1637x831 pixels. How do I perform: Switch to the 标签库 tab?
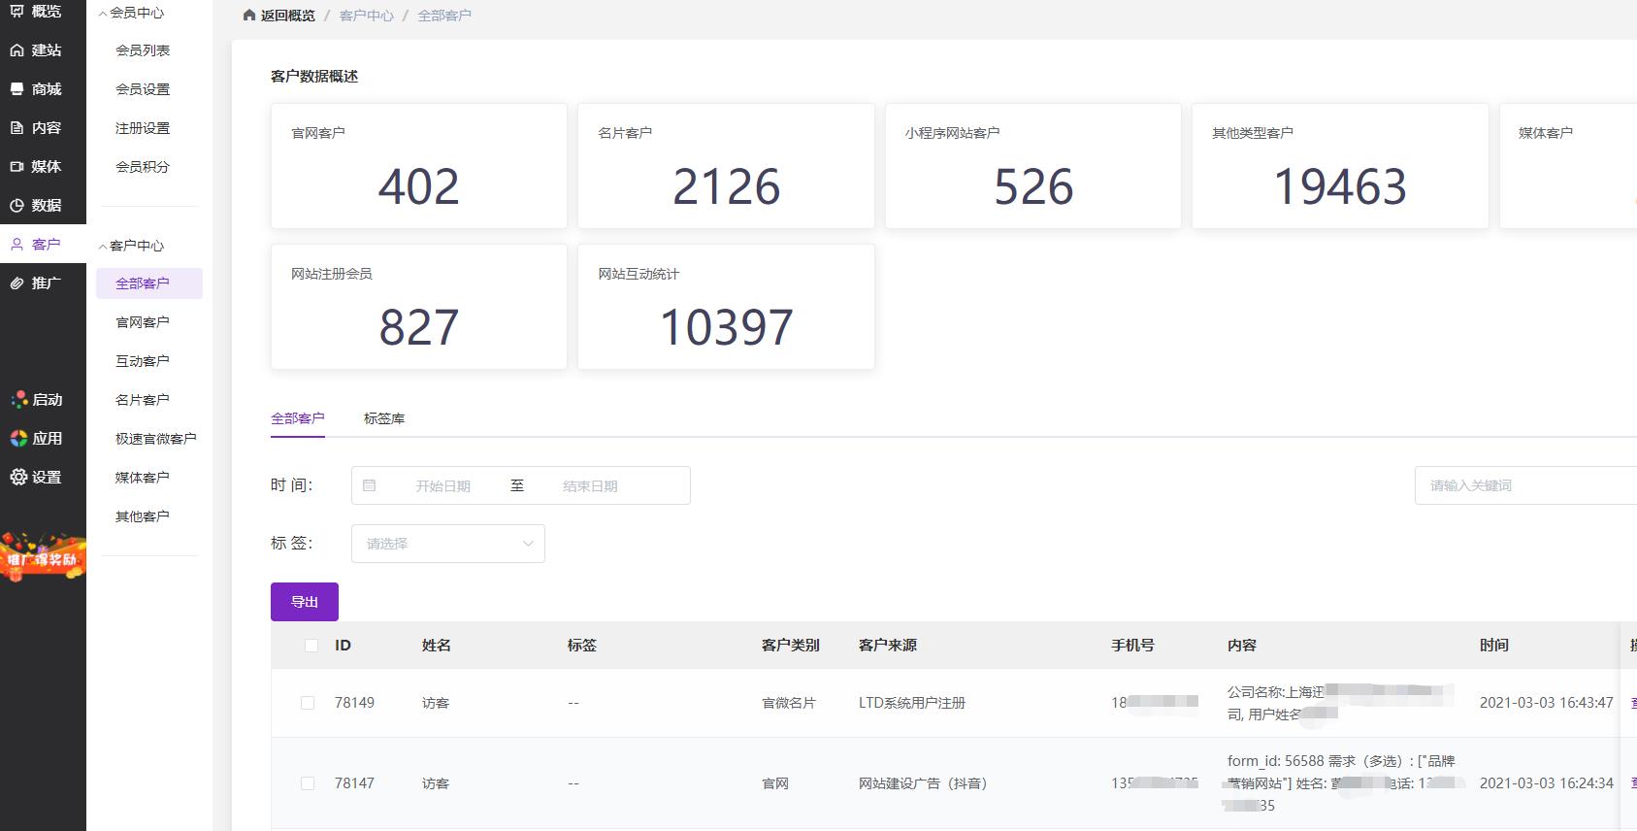pyautogui.click(x=384, y=418)
